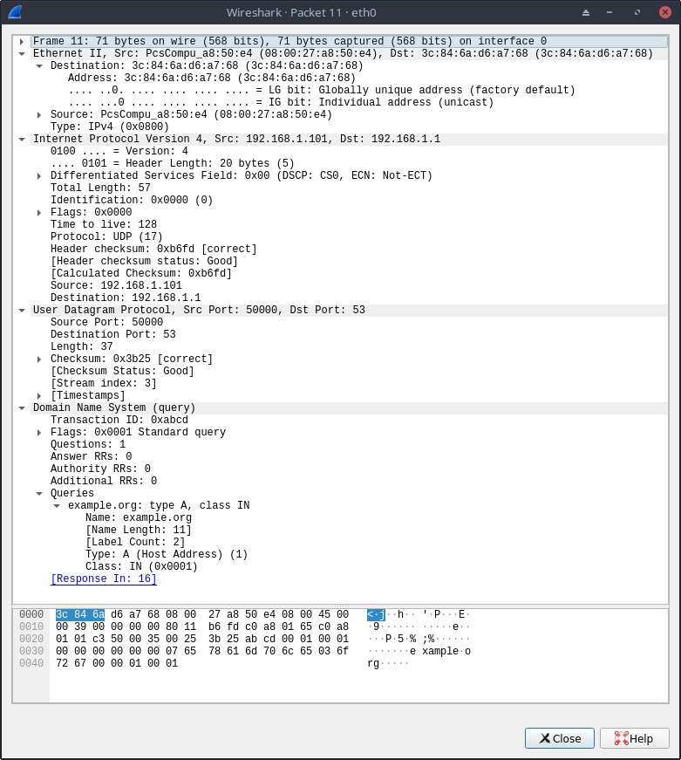Select the Name Length: 11 row
This screenshot has width=681, height=760.
pos(139,530)
